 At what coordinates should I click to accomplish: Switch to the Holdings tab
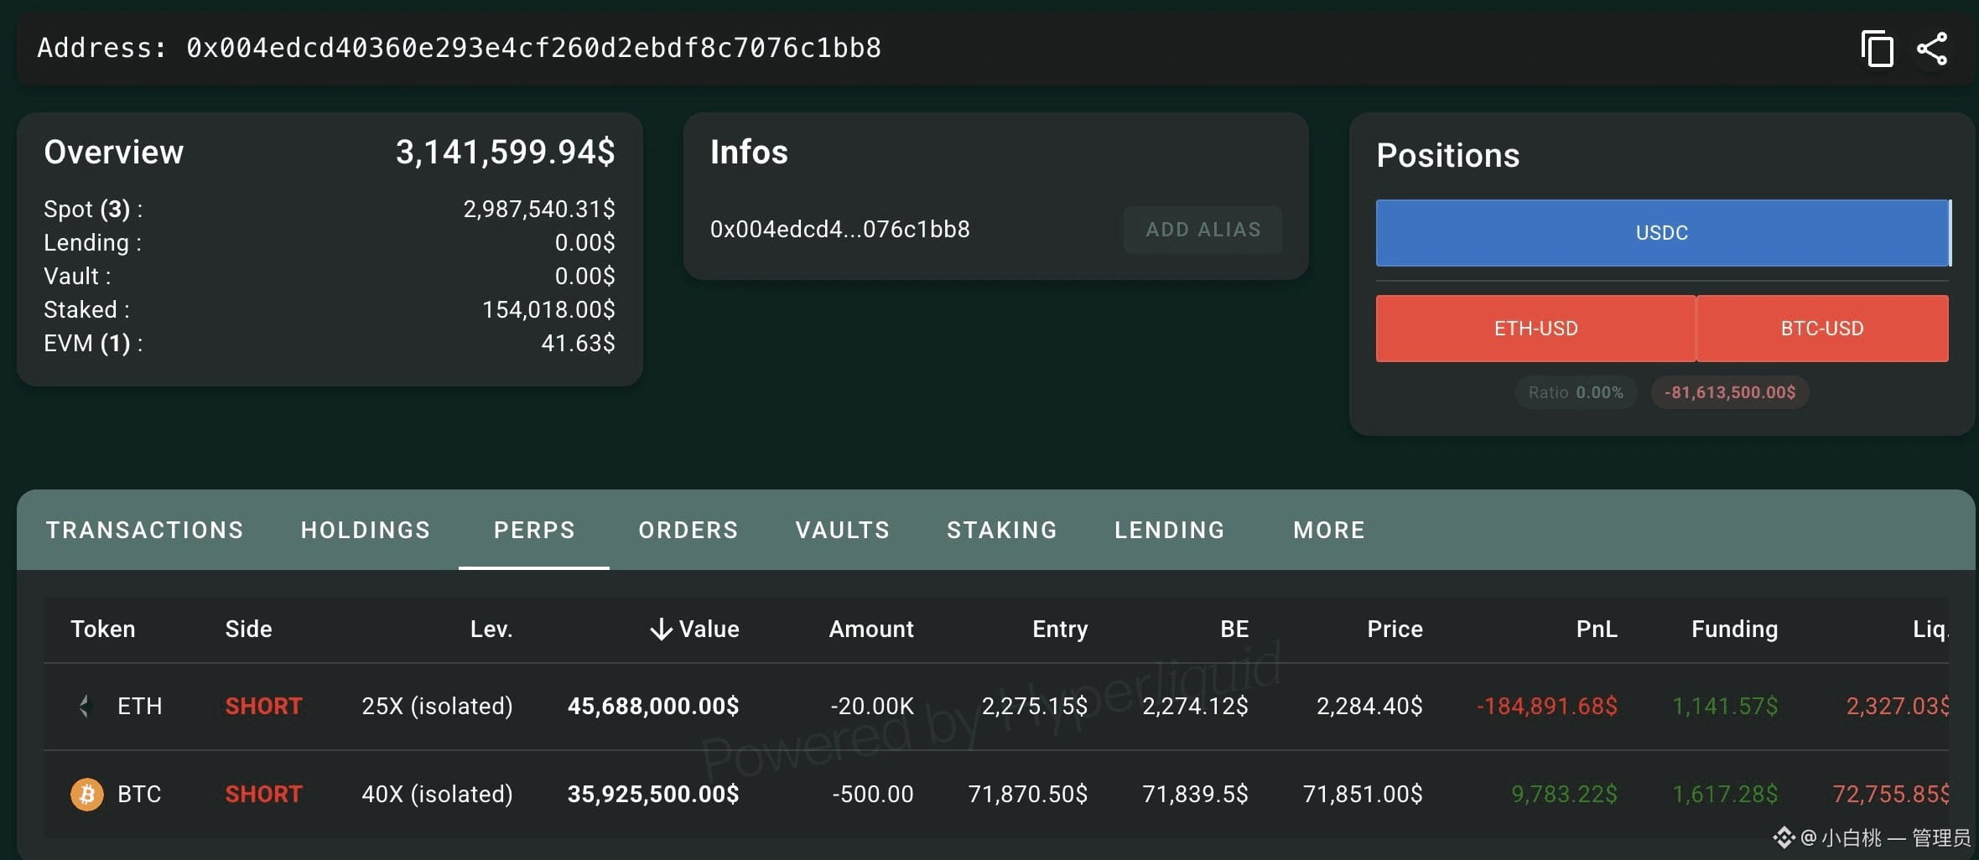tap(366, 530)
